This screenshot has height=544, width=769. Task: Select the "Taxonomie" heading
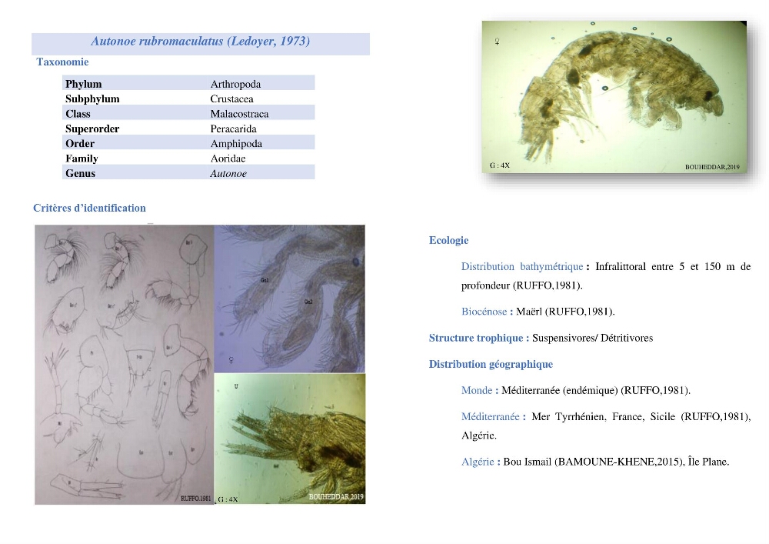tap(62, 62)
